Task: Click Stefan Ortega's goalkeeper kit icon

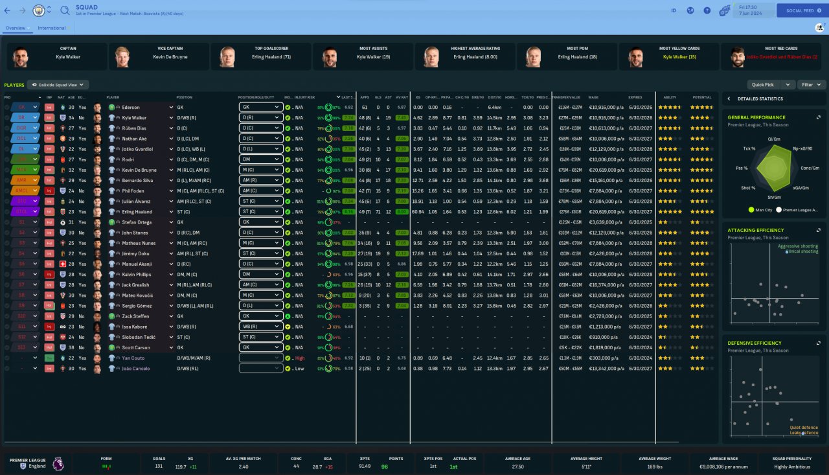Action: point(111,222)
